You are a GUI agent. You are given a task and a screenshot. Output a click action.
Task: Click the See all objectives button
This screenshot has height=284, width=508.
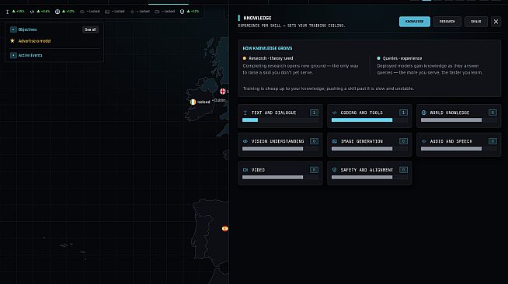90,29
